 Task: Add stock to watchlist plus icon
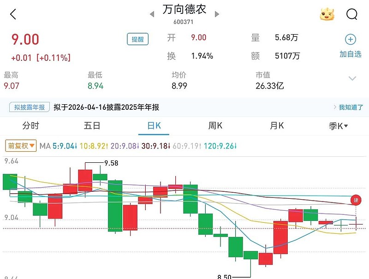pos(351,40)
